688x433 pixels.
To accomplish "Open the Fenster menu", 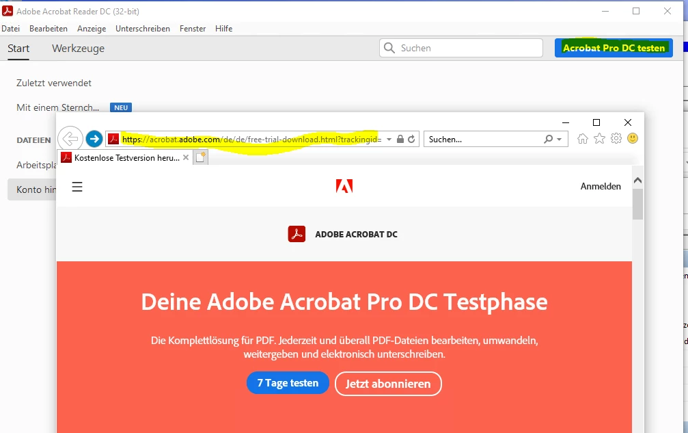I will 193,29.
